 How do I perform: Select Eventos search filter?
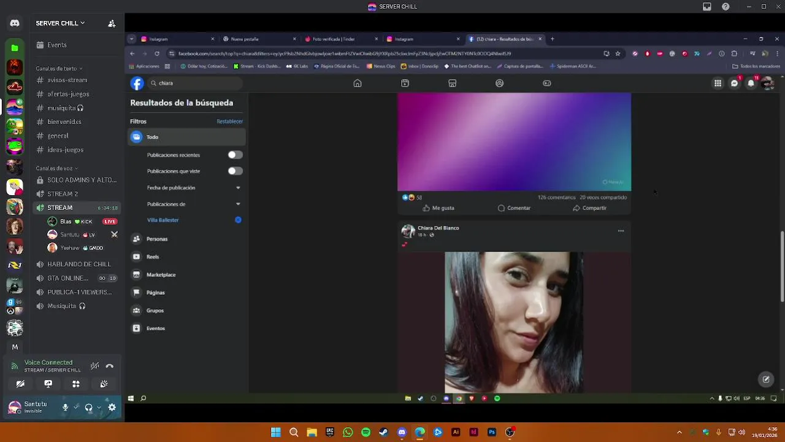point(186,328)
